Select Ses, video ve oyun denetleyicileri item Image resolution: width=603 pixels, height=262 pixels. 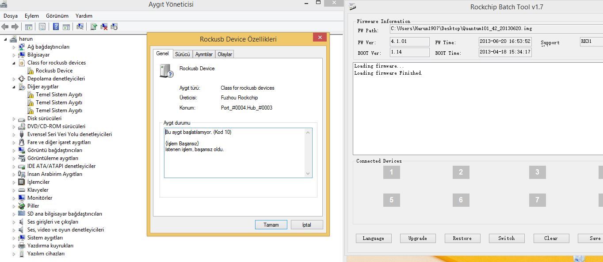pos(65,230)
